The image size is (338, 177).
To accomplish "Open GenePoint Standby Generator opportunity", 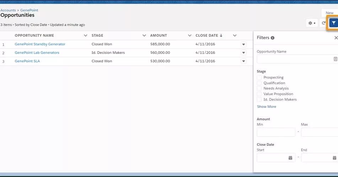I will pyautogui.click(x=40, y=44).
